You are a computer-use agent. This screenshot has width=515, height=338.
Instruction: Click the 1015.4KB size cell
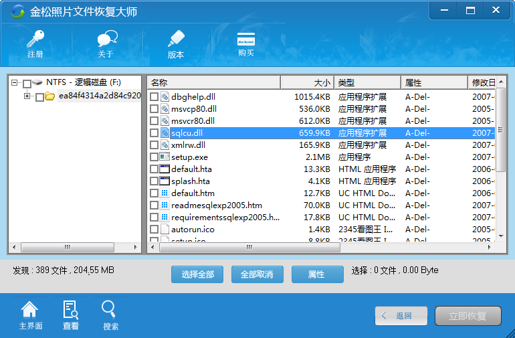click(312, 96)
